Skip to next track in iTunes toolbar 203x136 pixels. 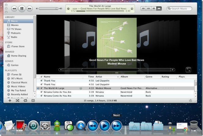(30, 9)
